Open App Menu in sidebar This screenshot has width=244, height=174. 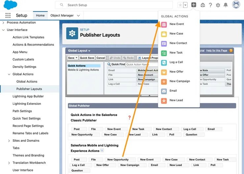pyautogui.click(x=20, y=52)
